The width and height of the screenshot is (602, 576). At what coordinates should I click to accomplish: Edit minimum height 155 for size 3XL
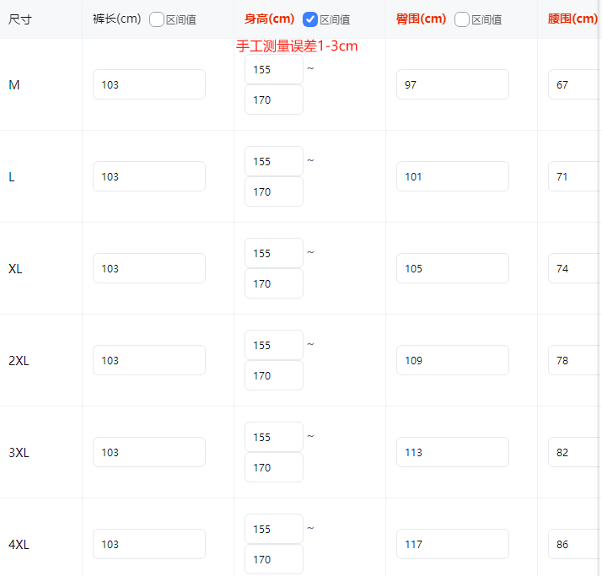tap(274, 437)
